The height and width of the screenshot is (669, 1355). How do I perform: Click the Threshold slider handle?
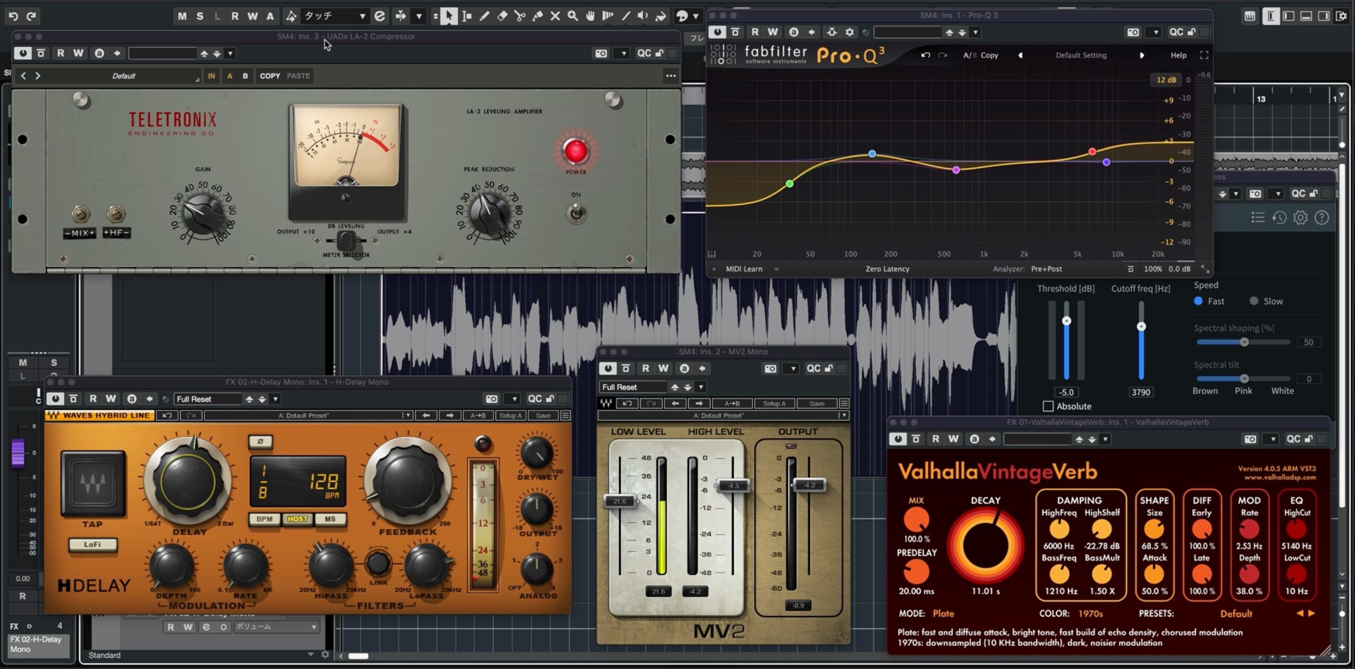point(1067,321)
